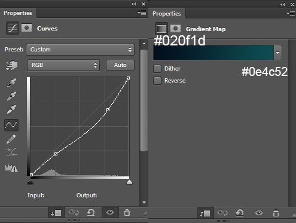Select the upper-middle curve control point

point(108,110)
